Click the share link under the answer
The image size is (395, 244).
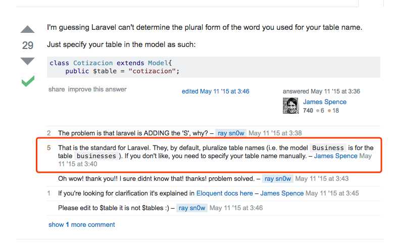(57, 89)
